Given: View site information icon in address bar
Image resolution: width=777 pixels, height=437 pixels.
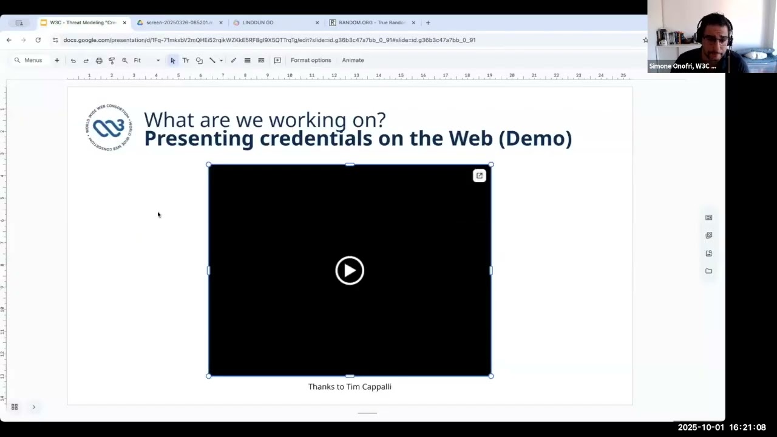Looking at the screenshot, I should click(x=55, y=40).
